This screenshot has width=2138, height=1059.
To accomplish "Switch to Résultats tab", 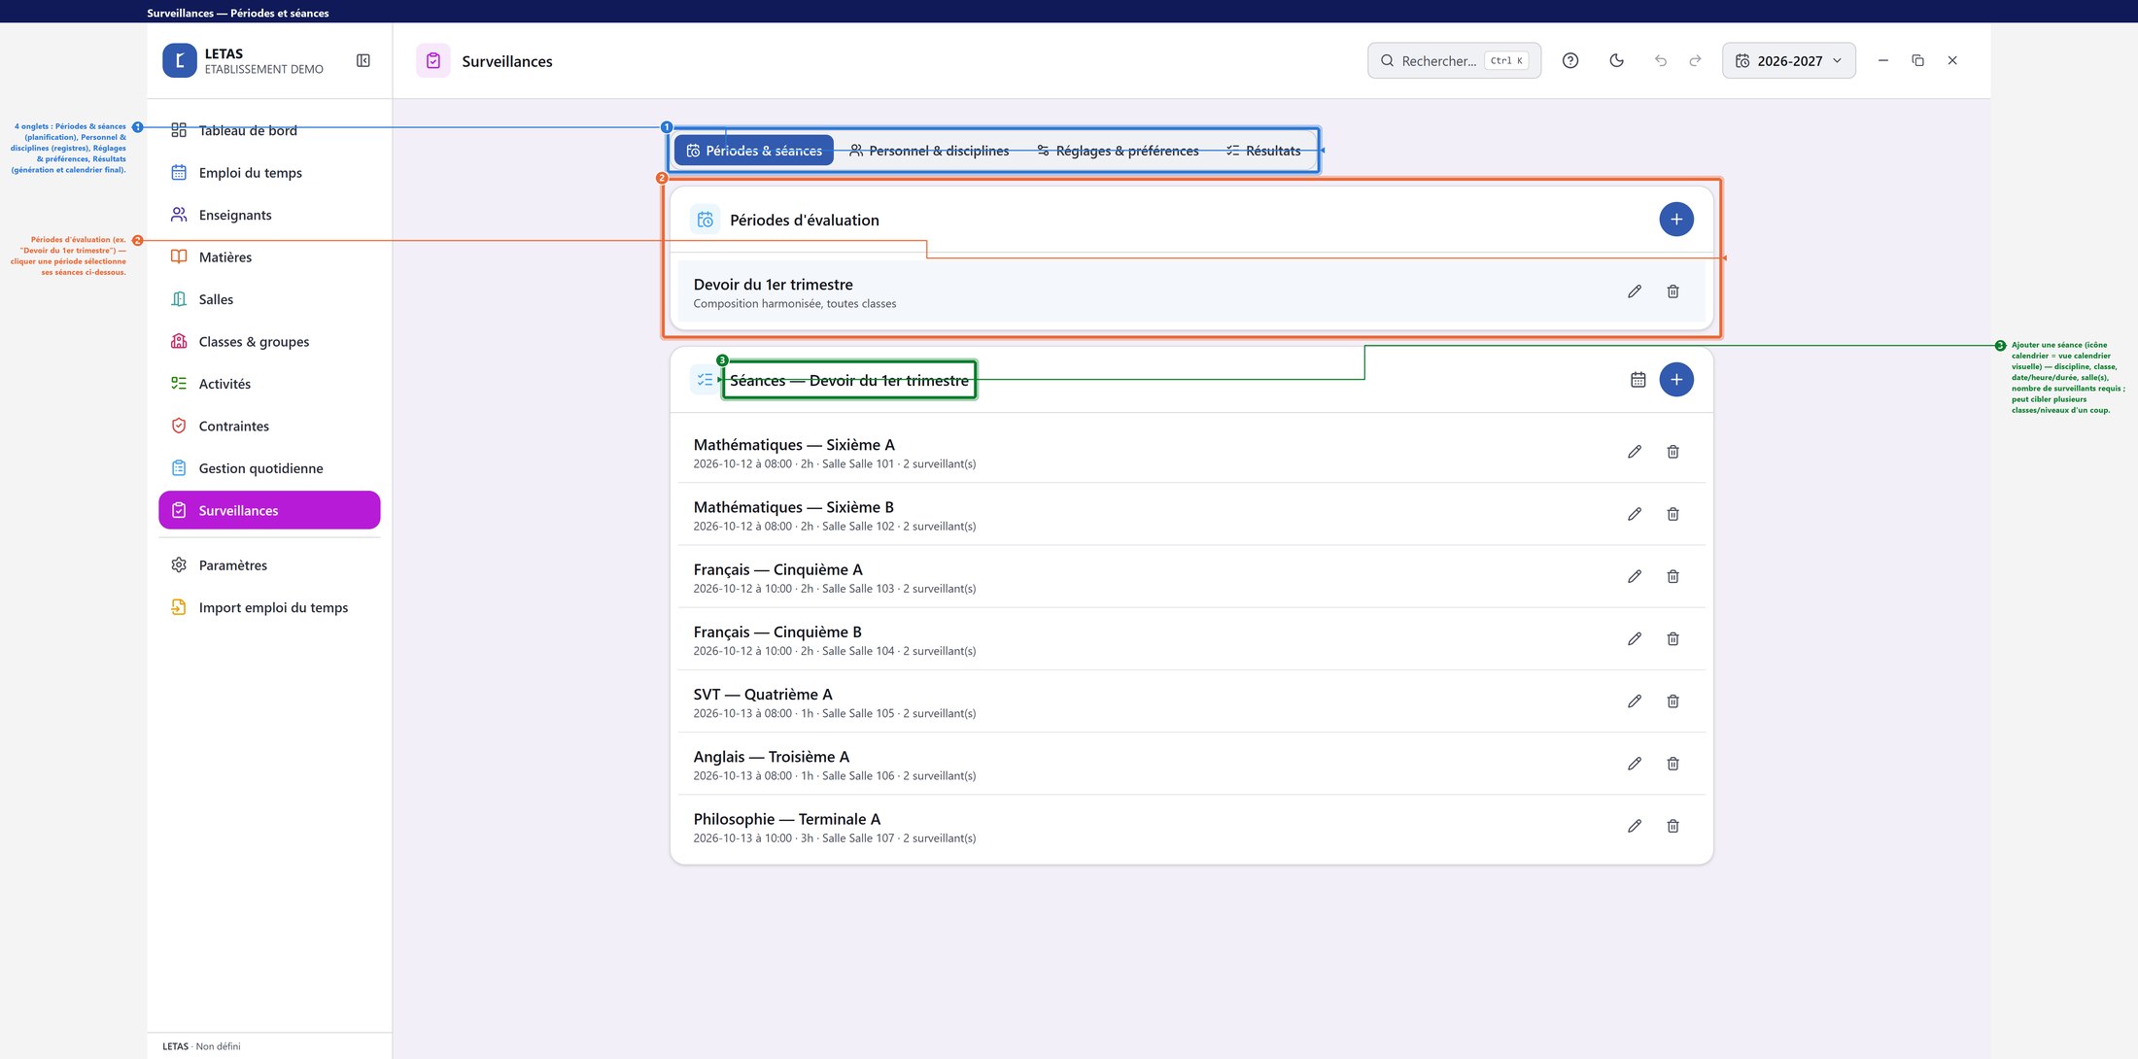I will pos(1263,151).
